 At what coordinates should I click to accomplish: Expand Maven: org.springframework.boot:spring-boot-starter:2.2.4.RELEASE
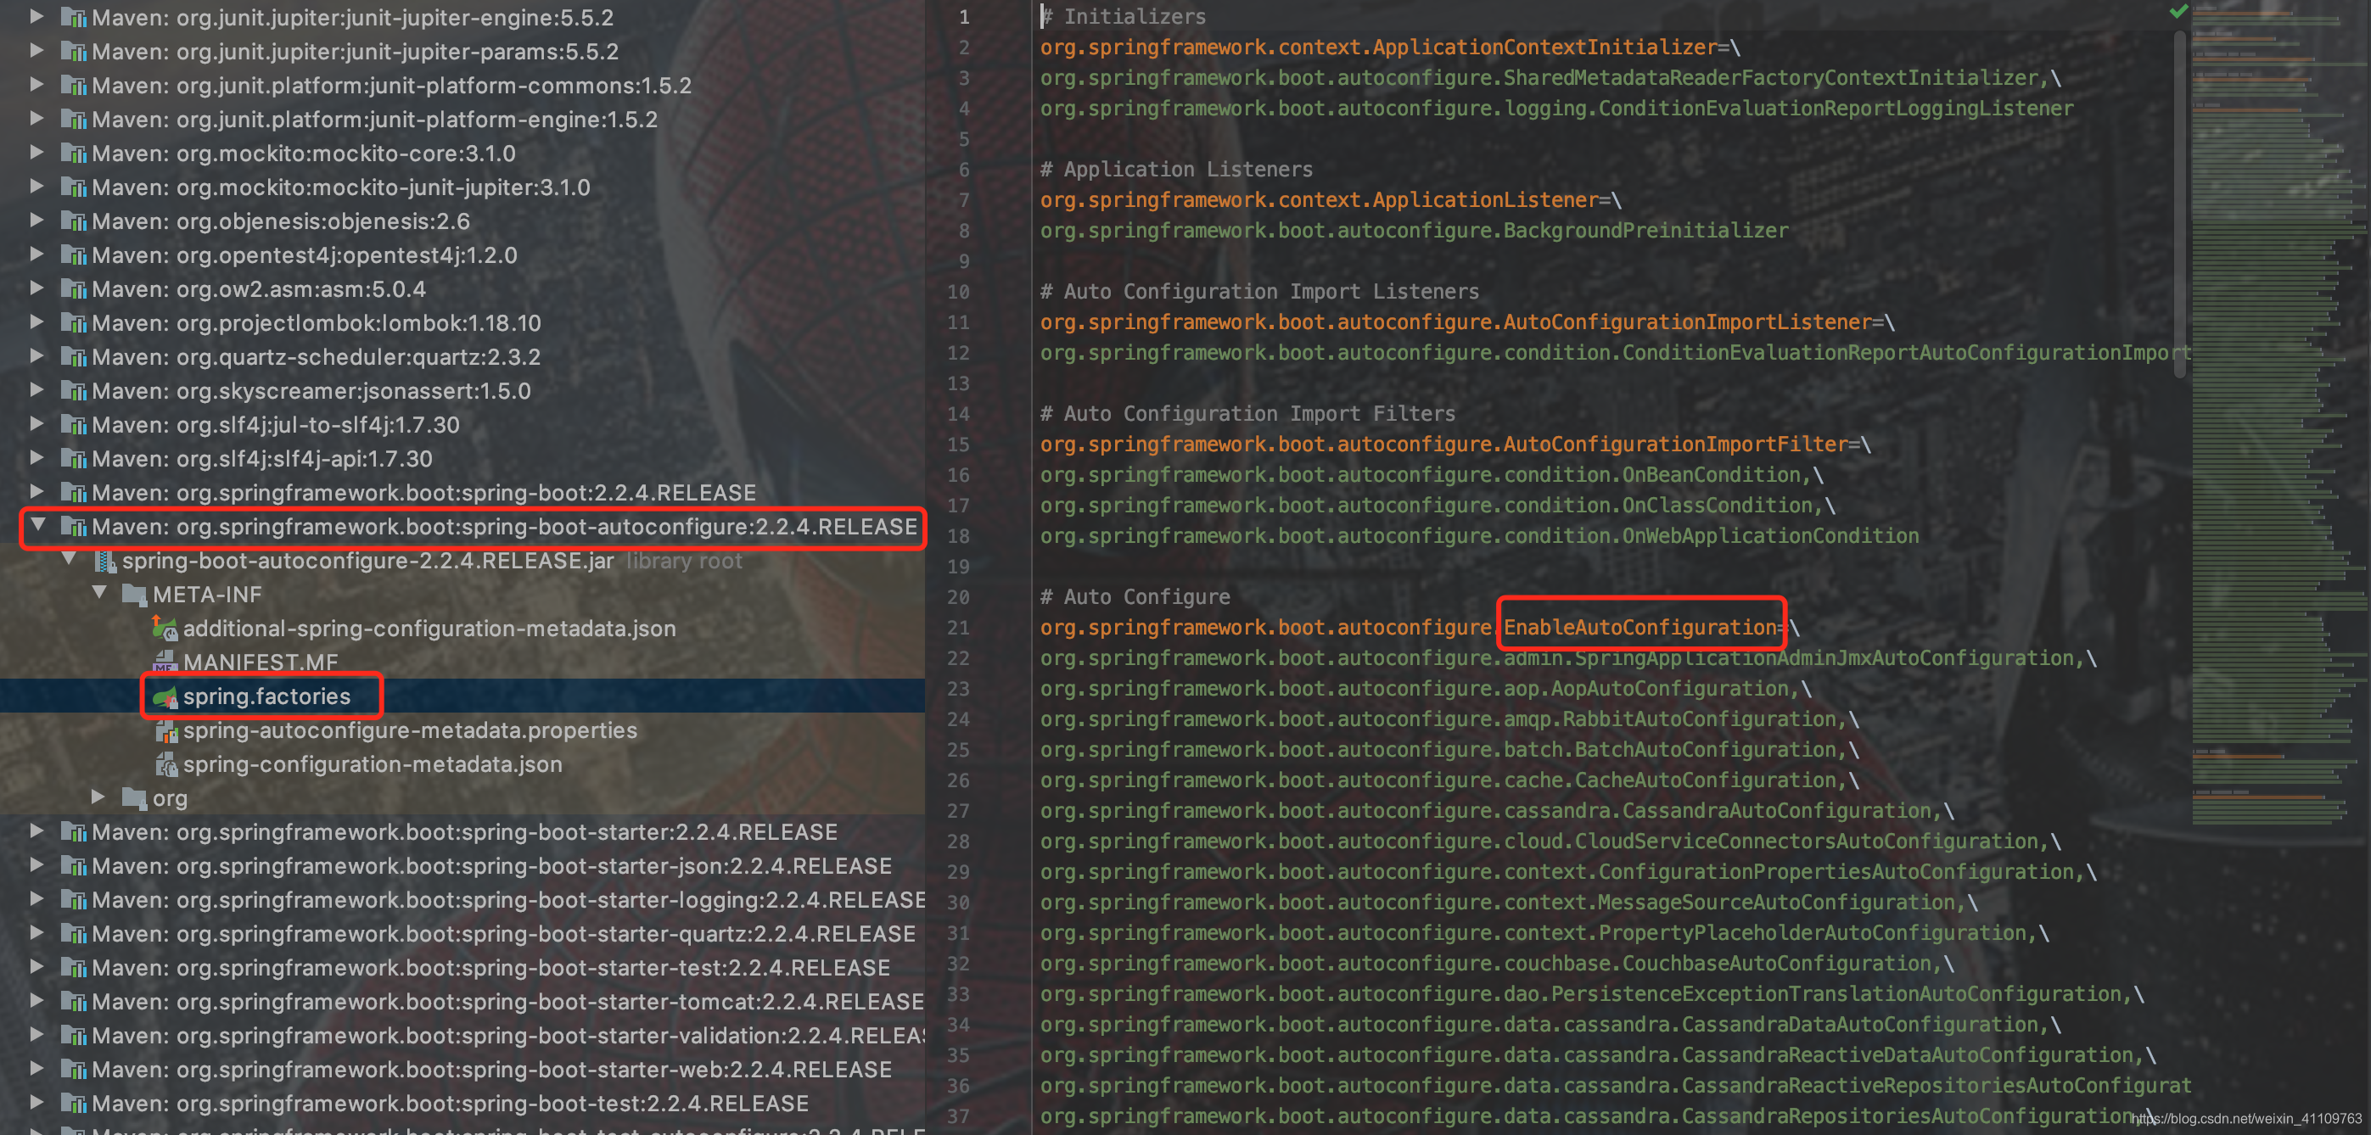tap(36, 831)
